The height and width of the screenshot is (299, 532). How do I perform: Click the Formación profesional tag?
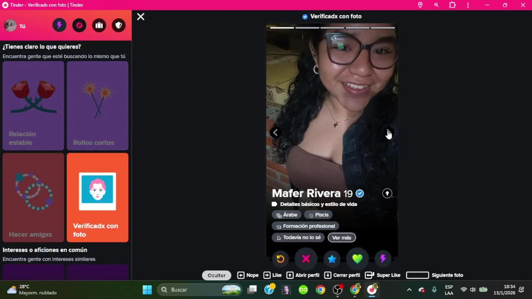click(305, 226)
